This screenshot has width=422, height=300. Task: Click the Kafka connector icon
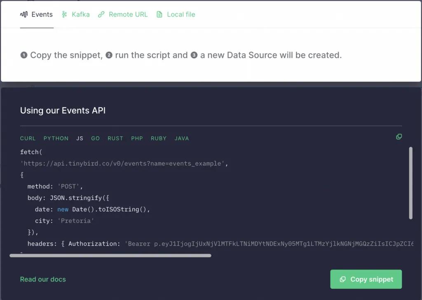(x=64, y=14)
